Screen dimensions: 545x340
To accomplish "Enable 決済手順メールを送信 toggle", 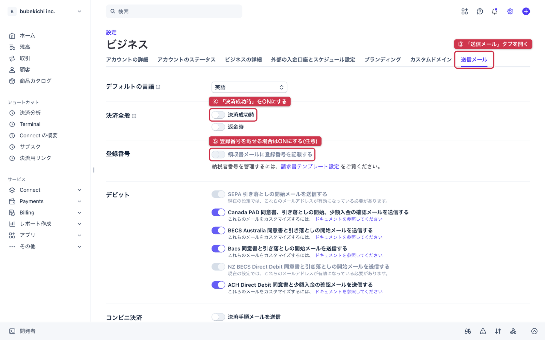I will coord(218,317).
